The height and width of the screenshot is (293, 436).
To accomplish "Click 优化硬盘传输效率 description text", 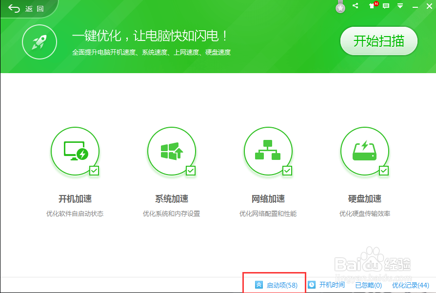I will [x=364, y=214].
